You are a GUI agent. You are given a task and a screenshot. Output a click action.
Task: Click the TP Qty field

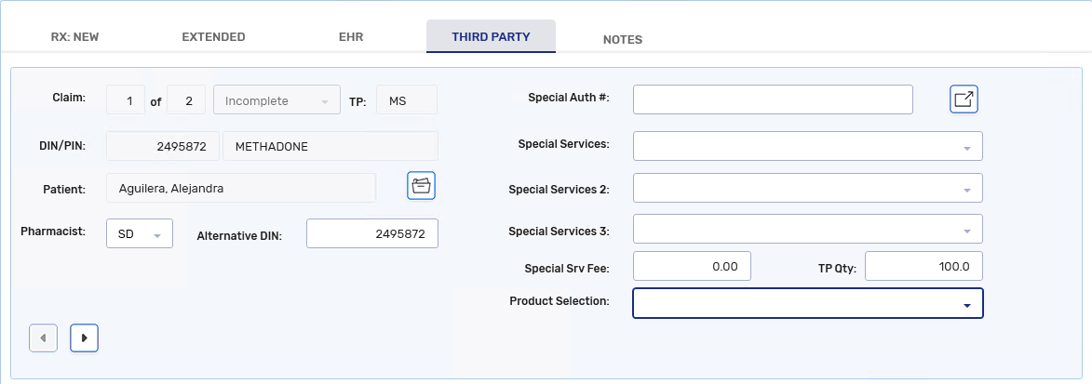(x=923, y=267)
